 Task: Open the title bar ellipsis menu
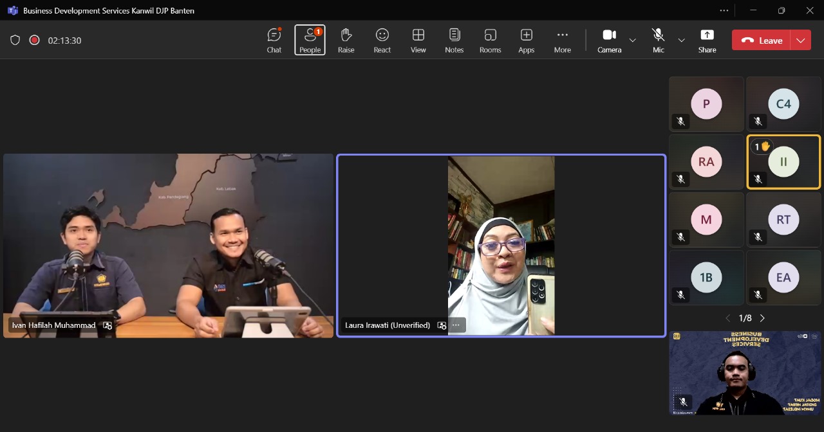pos(724,10)
